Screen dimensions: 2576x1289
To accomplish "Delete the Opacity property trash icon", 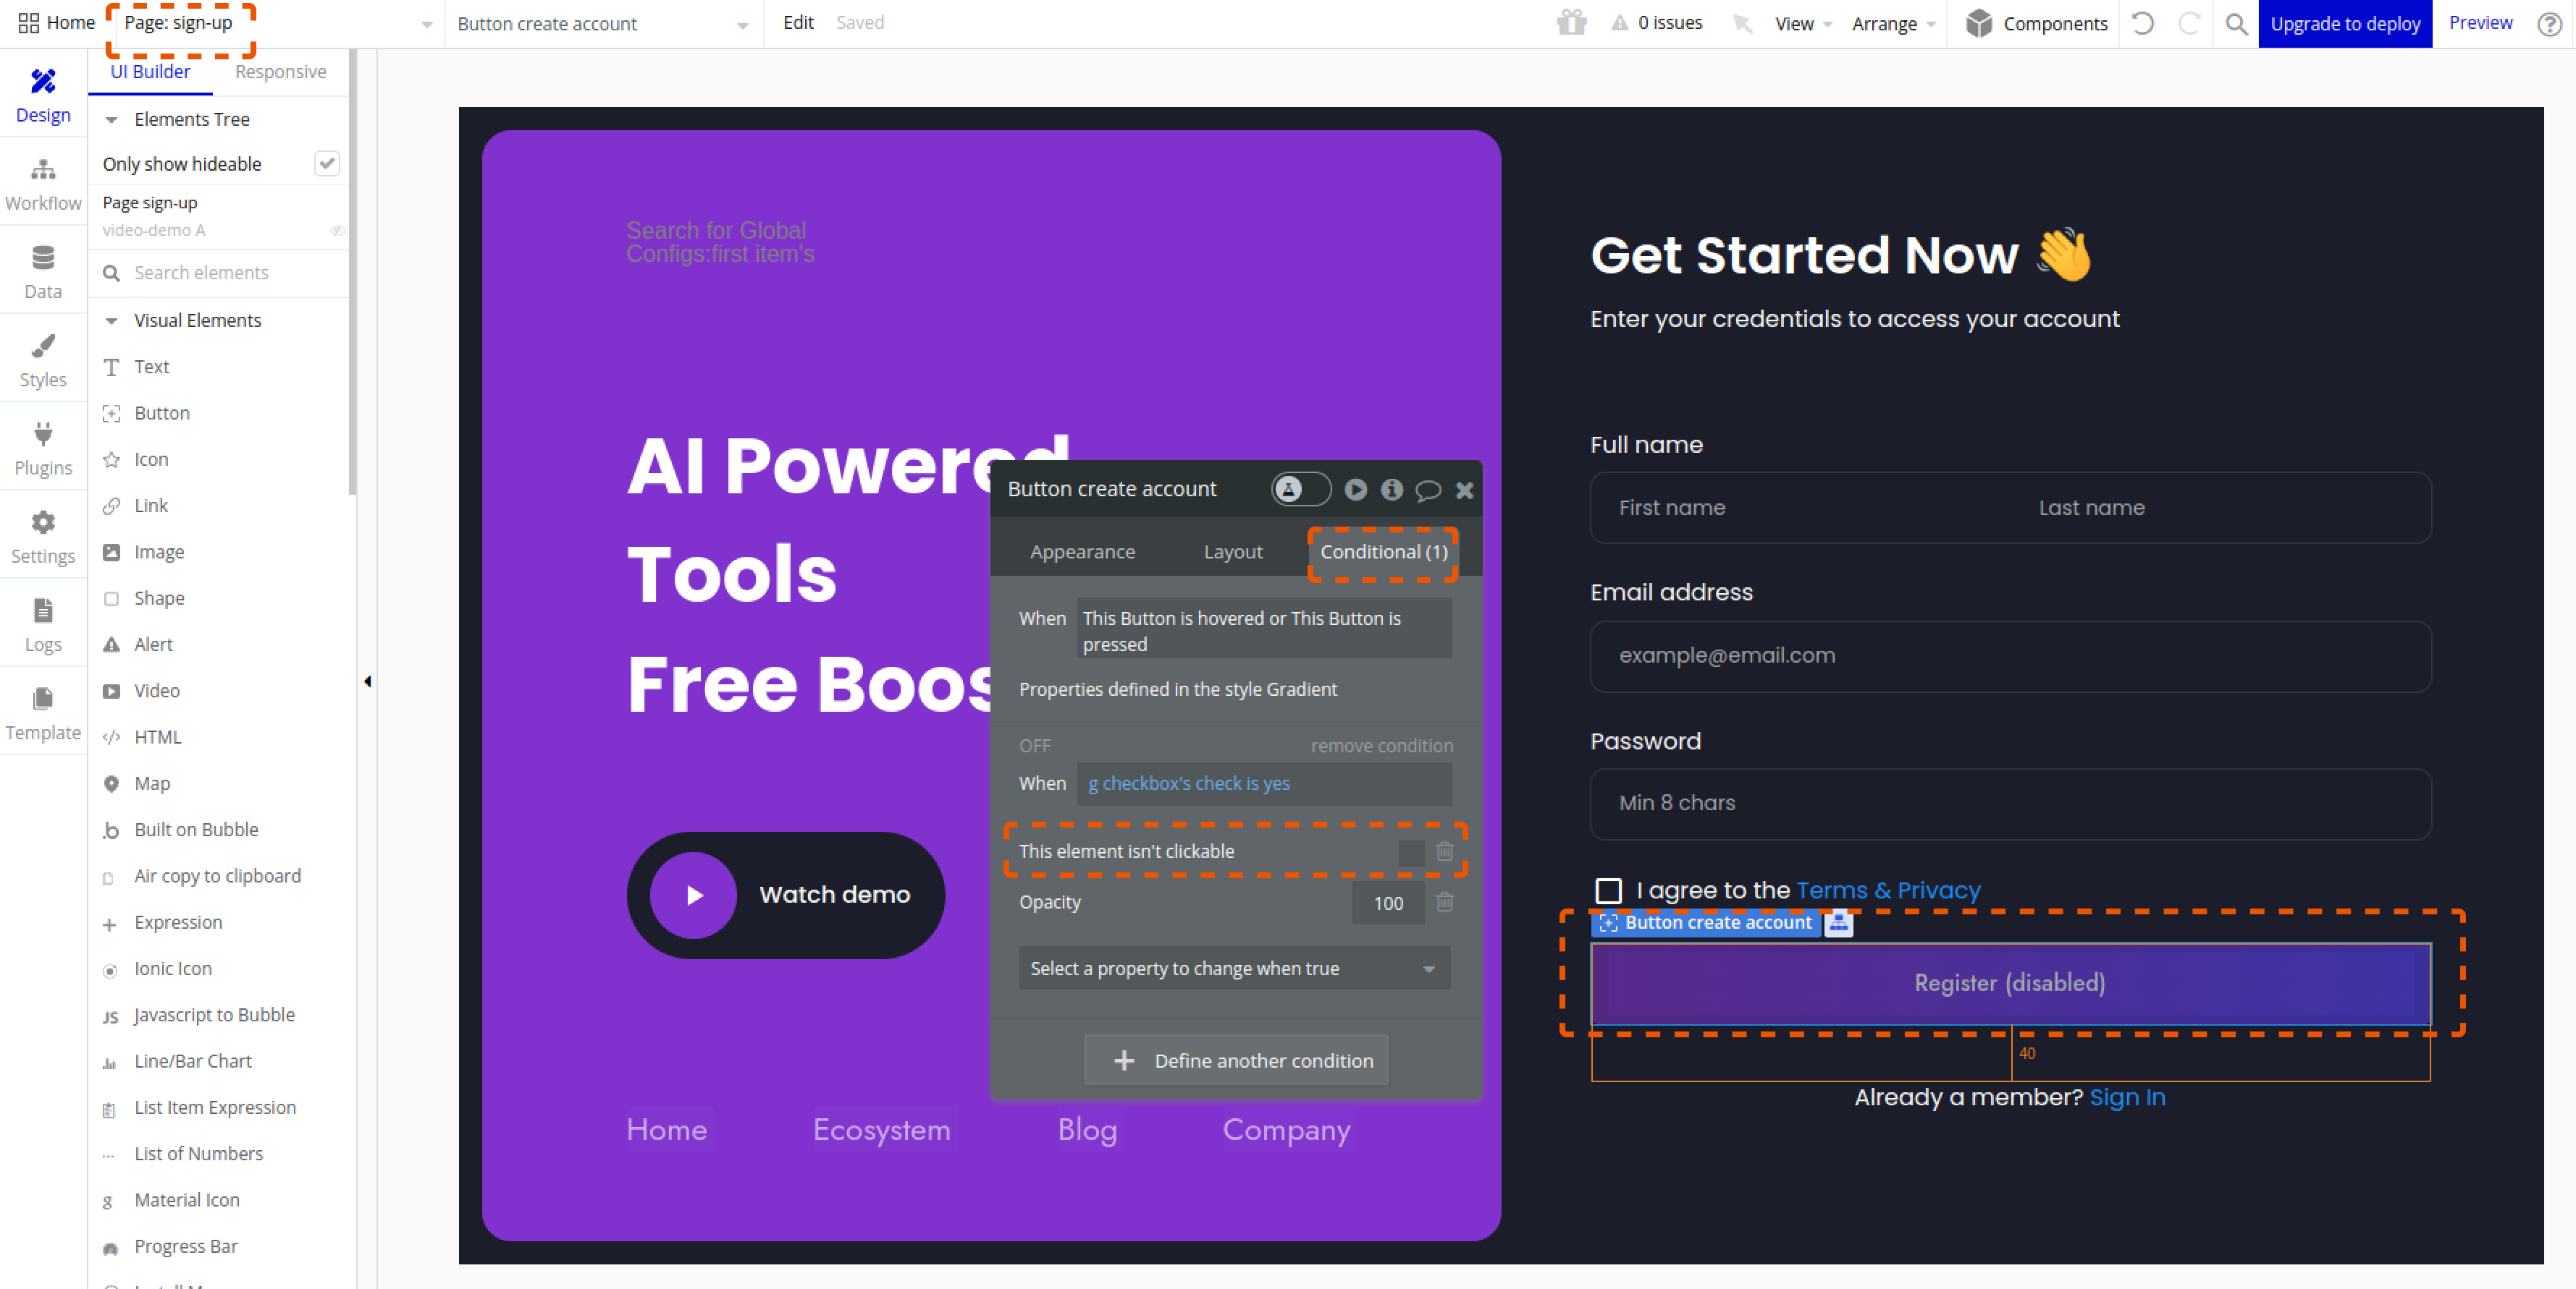I will [1444, 902].
